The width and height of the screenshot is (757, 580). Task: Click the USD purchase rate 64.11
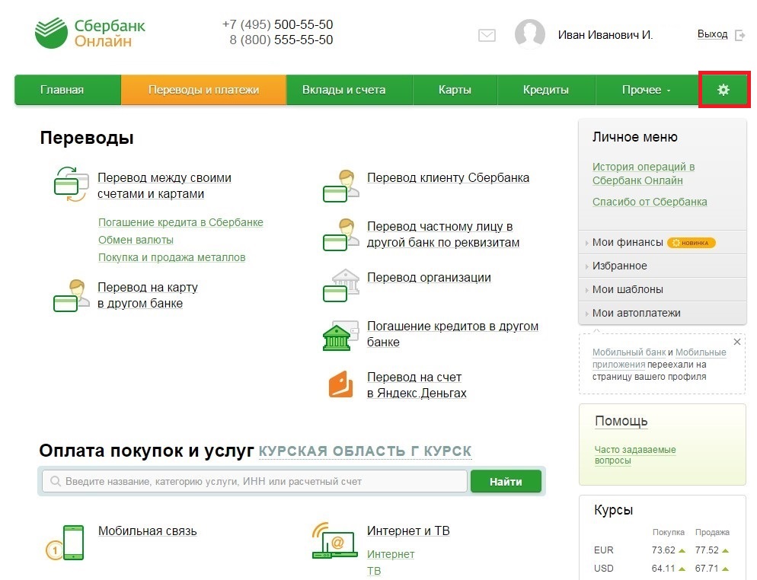click(663, 569)
